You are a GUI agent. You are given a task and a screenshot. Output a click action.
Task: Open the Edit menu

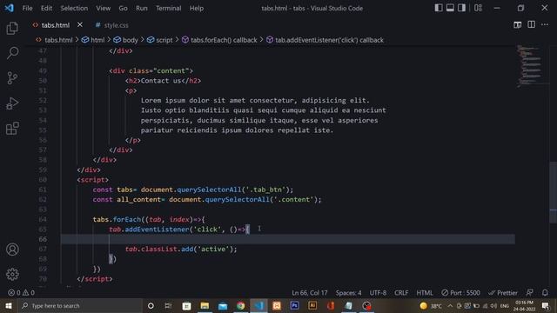coord(46,8)
